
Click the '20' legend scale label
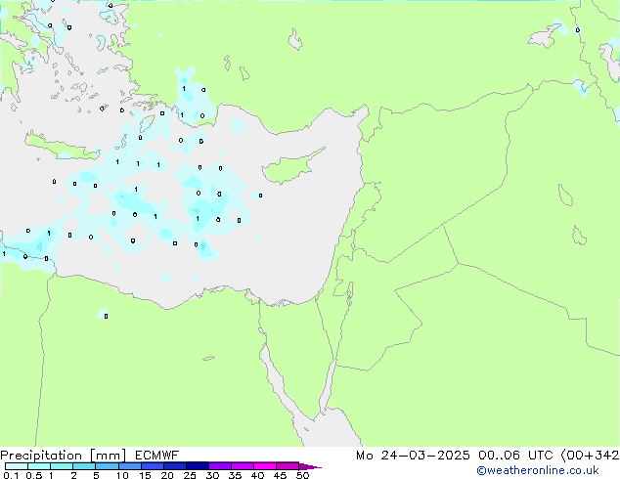click(167, 475)
